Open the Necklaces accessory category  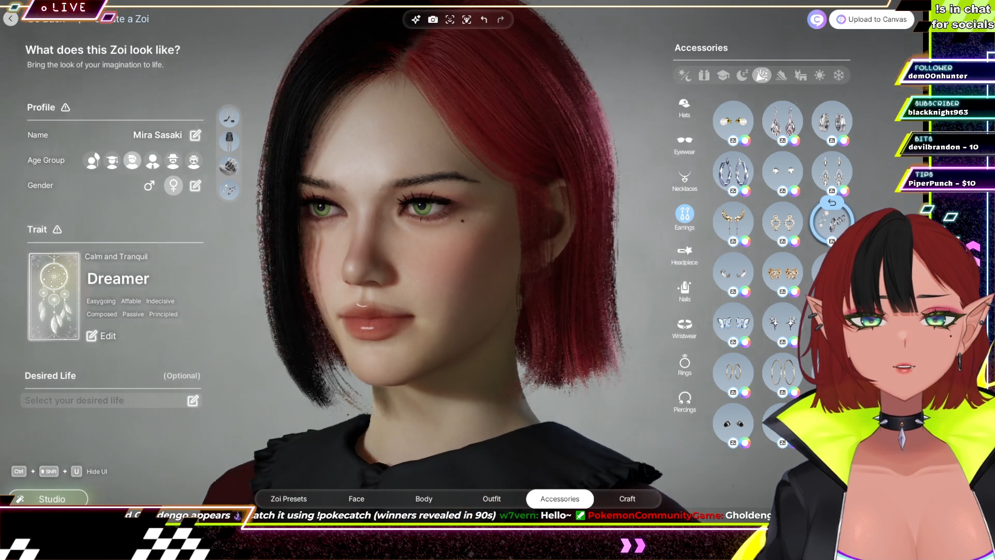[684, 181]
